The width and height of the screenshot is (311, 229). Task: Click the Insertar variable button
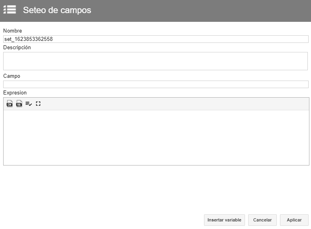coord(224,220)
